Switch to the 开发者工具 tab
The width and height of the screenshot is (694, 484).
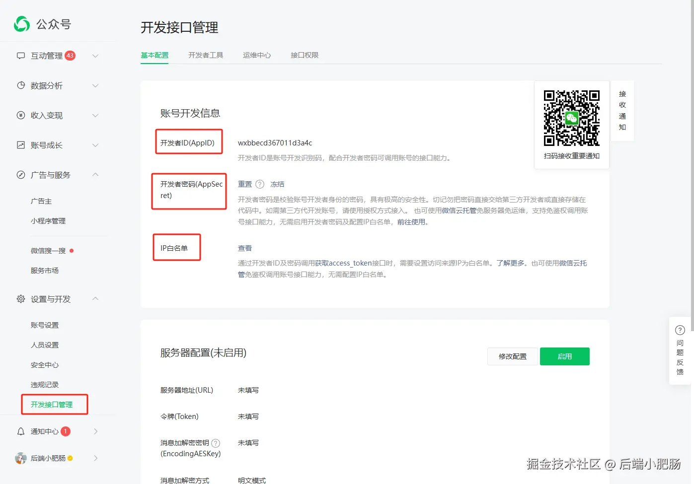pyautogui.click(x=206, y=55)
